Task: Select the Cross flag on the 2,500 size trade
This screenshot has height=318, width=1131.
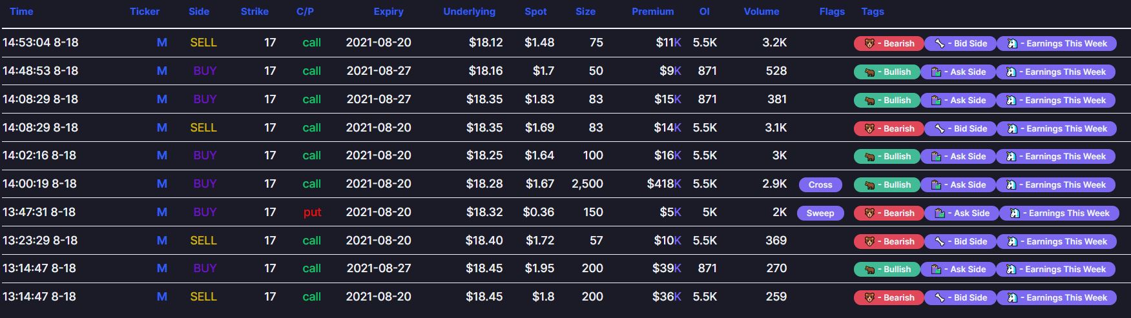Action: coord(820,184)
